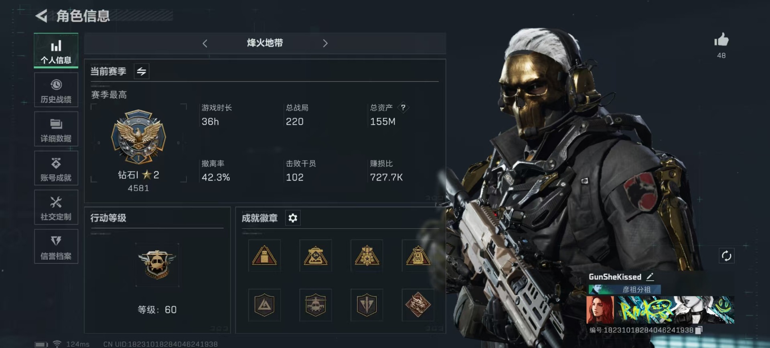Click the 彦祖分组 title tag
Viewport: 770px width, 348px height.
(624, 289)
